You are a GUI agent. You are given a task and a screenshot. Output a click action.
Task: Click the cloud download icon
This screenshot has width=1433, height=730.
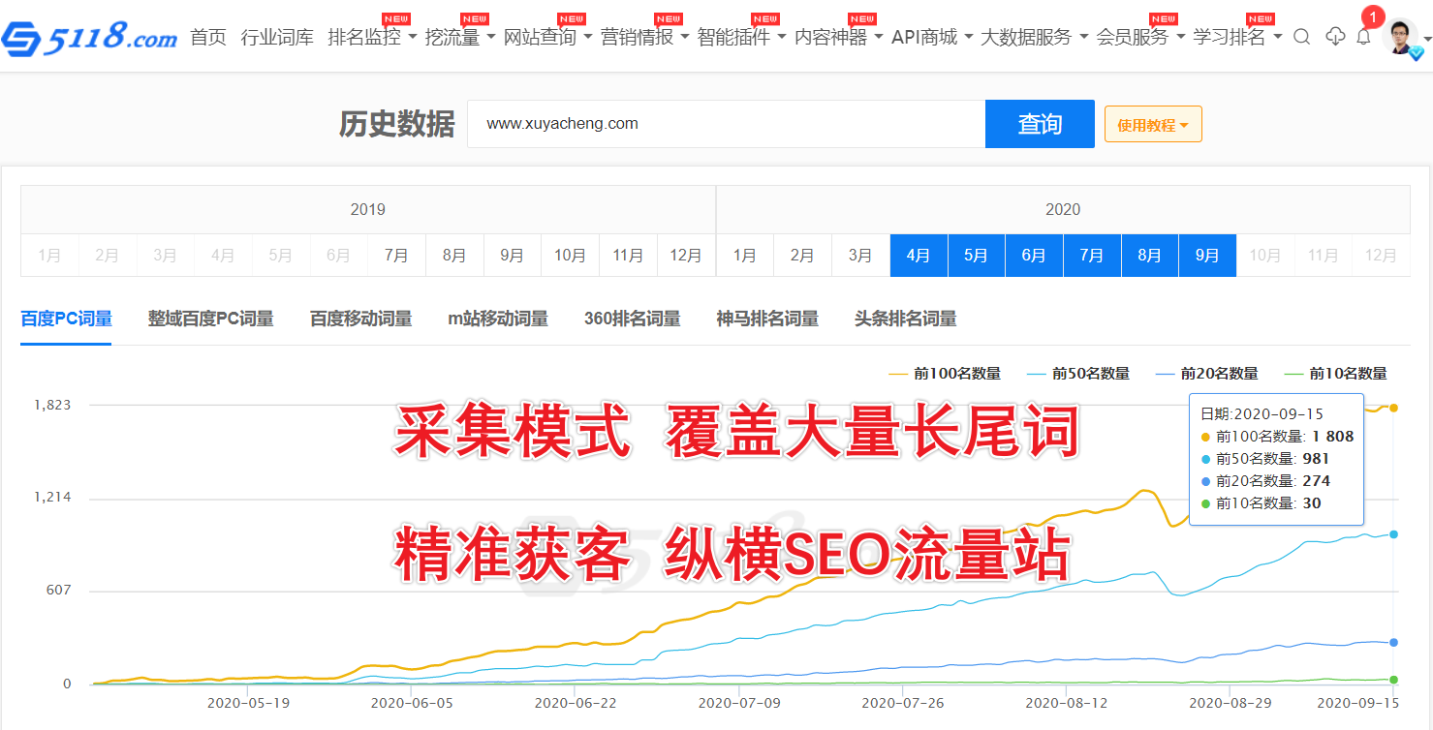1335,37
